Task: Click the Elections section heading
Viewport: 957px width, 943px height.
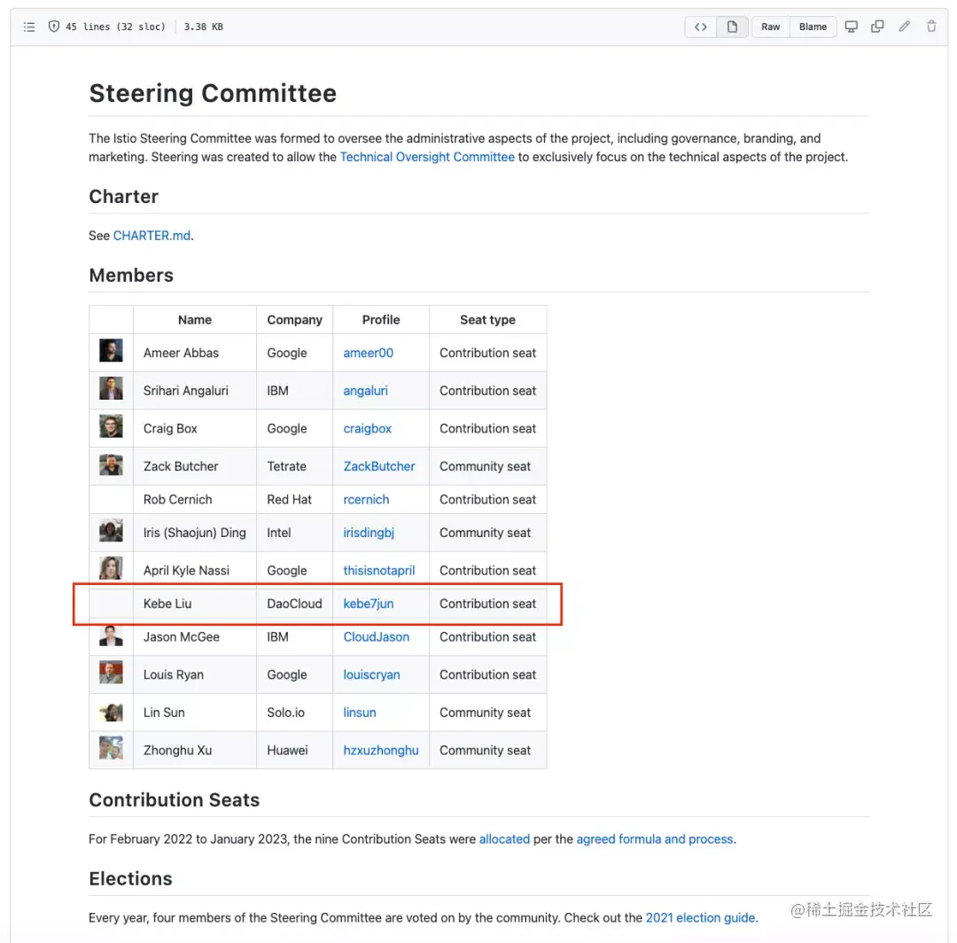Action: point(130,879)
